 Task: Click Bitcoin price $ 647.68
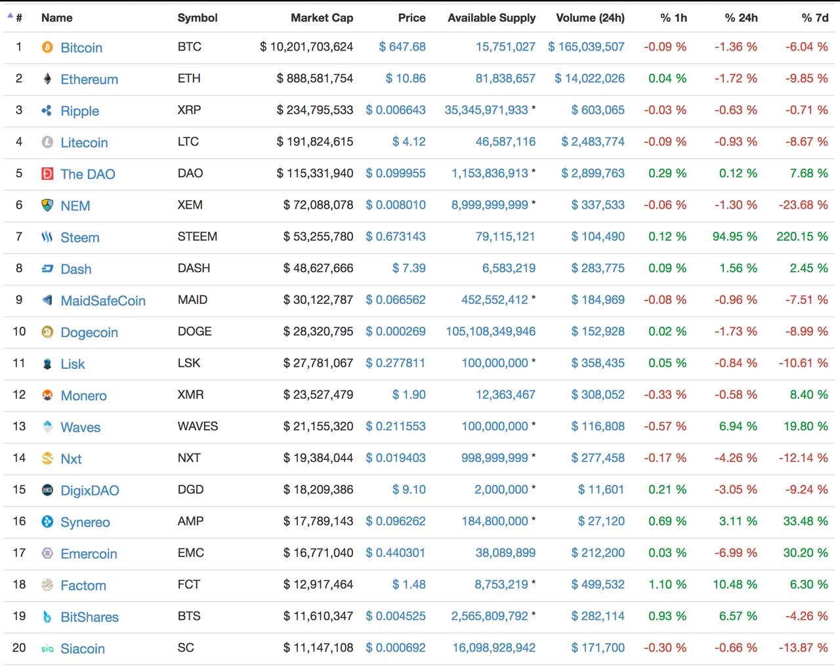(x=402, y=47)
